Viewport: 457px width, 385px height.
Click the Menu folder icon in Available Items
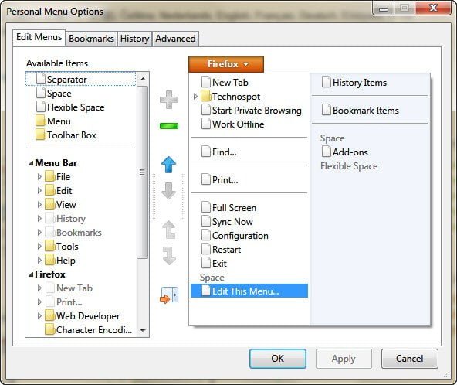click(x=41, y=121)
